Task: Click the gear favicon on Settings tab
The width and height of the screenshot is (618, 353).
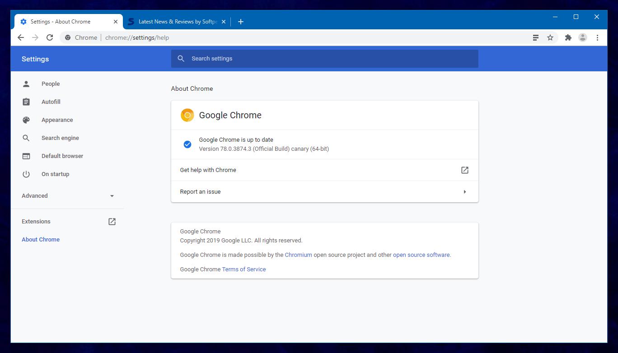Action: [23, 22]
